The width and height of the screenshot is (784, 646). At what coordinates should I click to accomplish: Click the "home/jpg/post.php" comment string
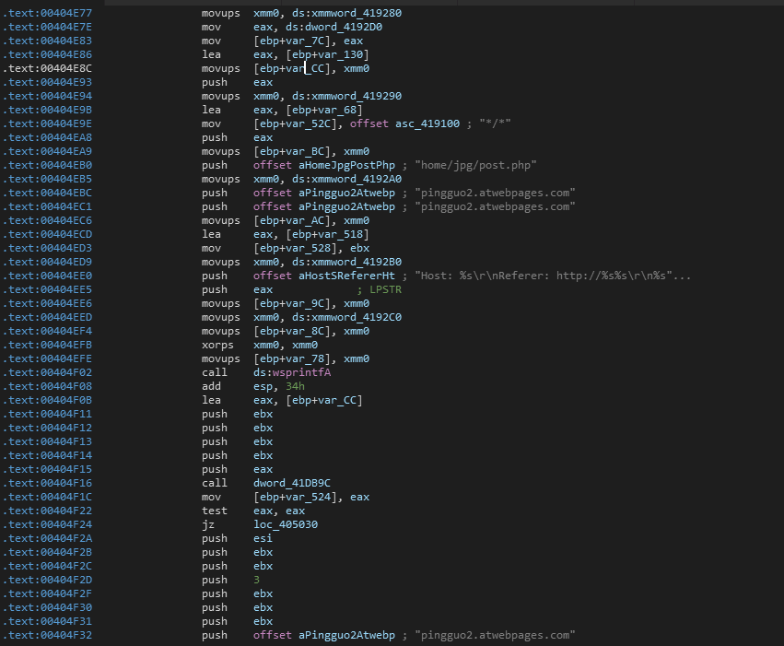475,165
